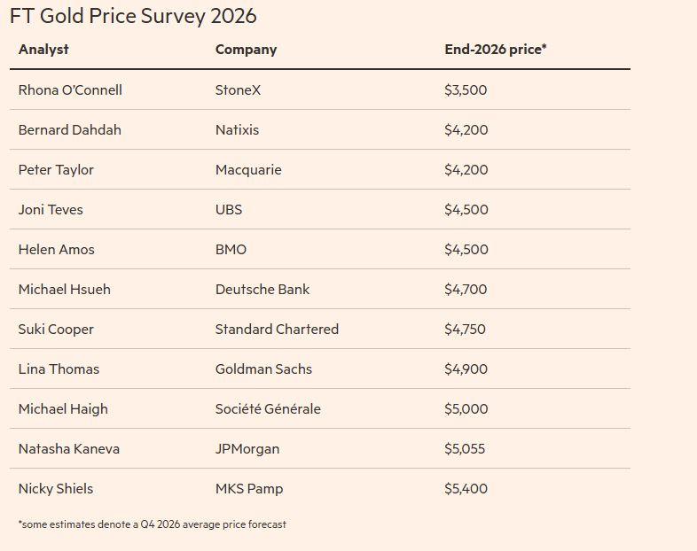
Task: Click the 'Company' column header
Action: pos(246,50)
